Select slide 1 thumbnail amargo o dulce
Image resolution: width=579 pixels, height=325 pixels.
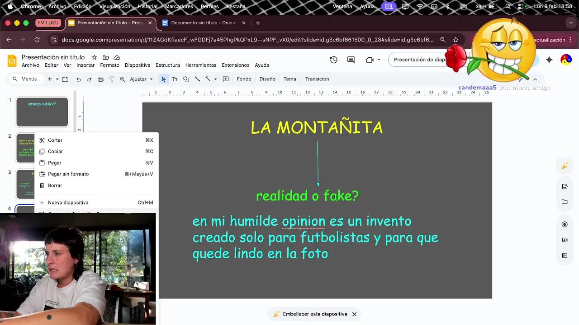pos(42,112)
